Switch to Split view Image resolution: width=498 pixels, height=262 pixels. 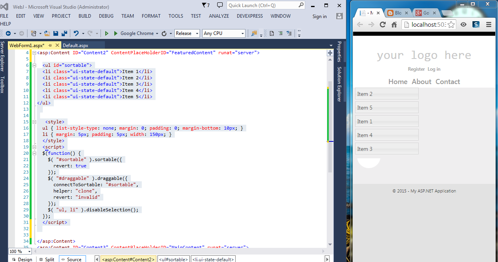[x=47, y=259]
